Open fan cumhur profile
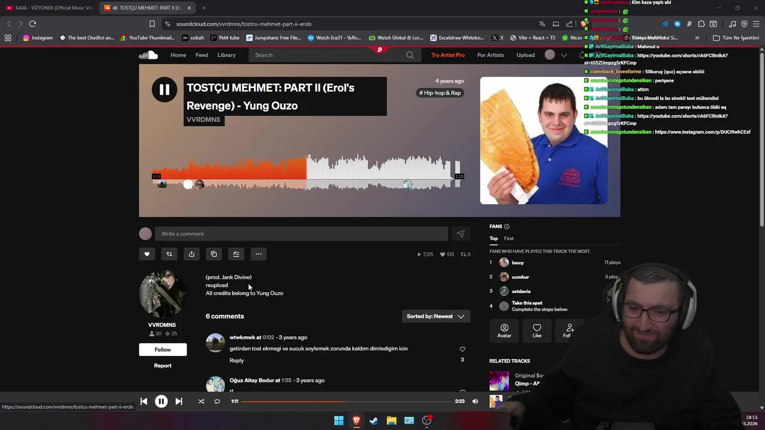This screenshot has height=430, width=765. pyautogui.click(x=520, y=277)
